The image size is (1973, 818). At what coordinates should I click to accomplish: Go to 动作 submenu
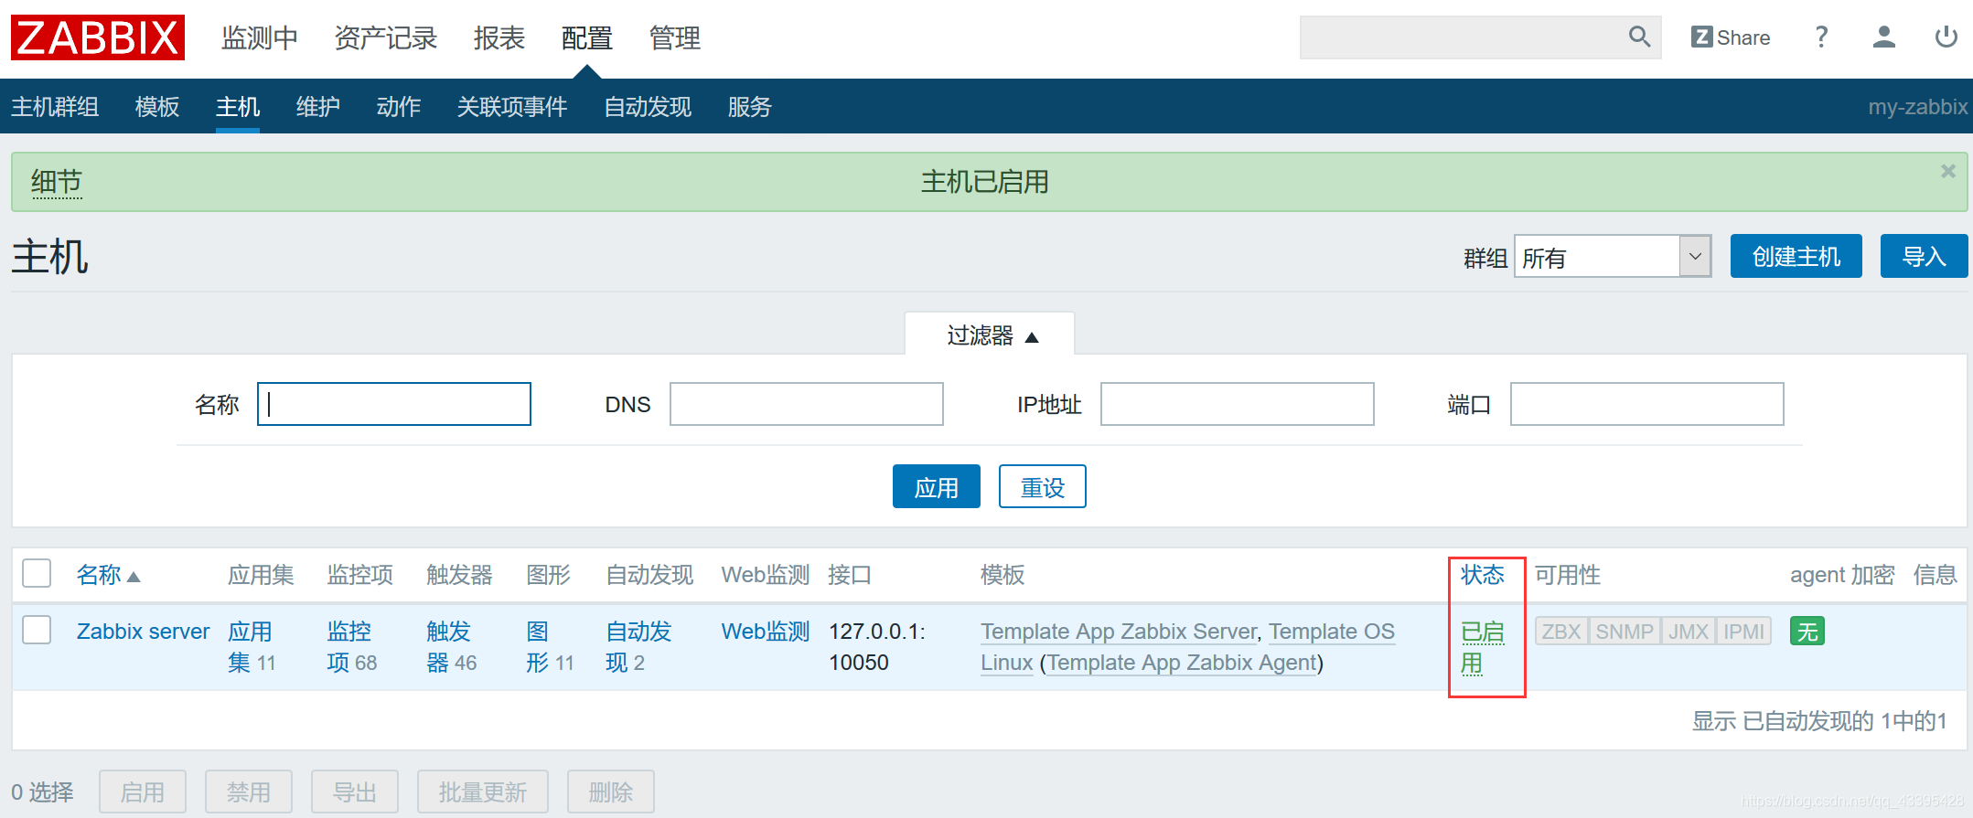[x=399, y=107]
